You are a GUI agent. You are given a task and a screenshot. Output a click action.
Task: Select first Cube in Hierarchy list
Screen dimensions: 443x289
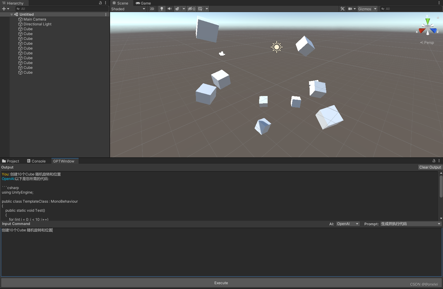point(28,29)
